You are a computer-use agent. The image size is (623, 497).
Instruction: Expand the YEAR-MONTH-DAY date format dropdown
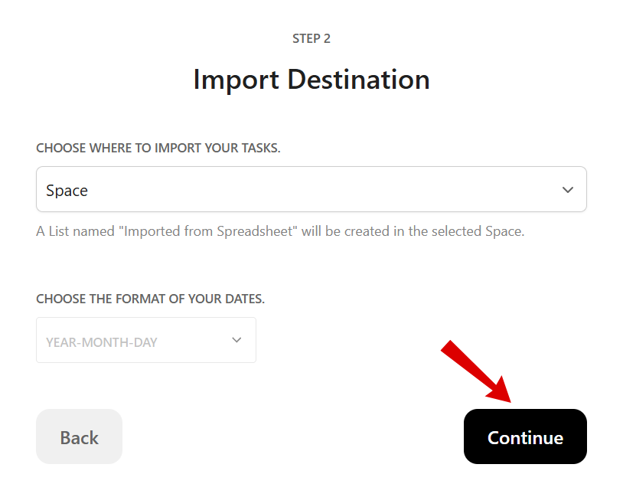[145, 340]
